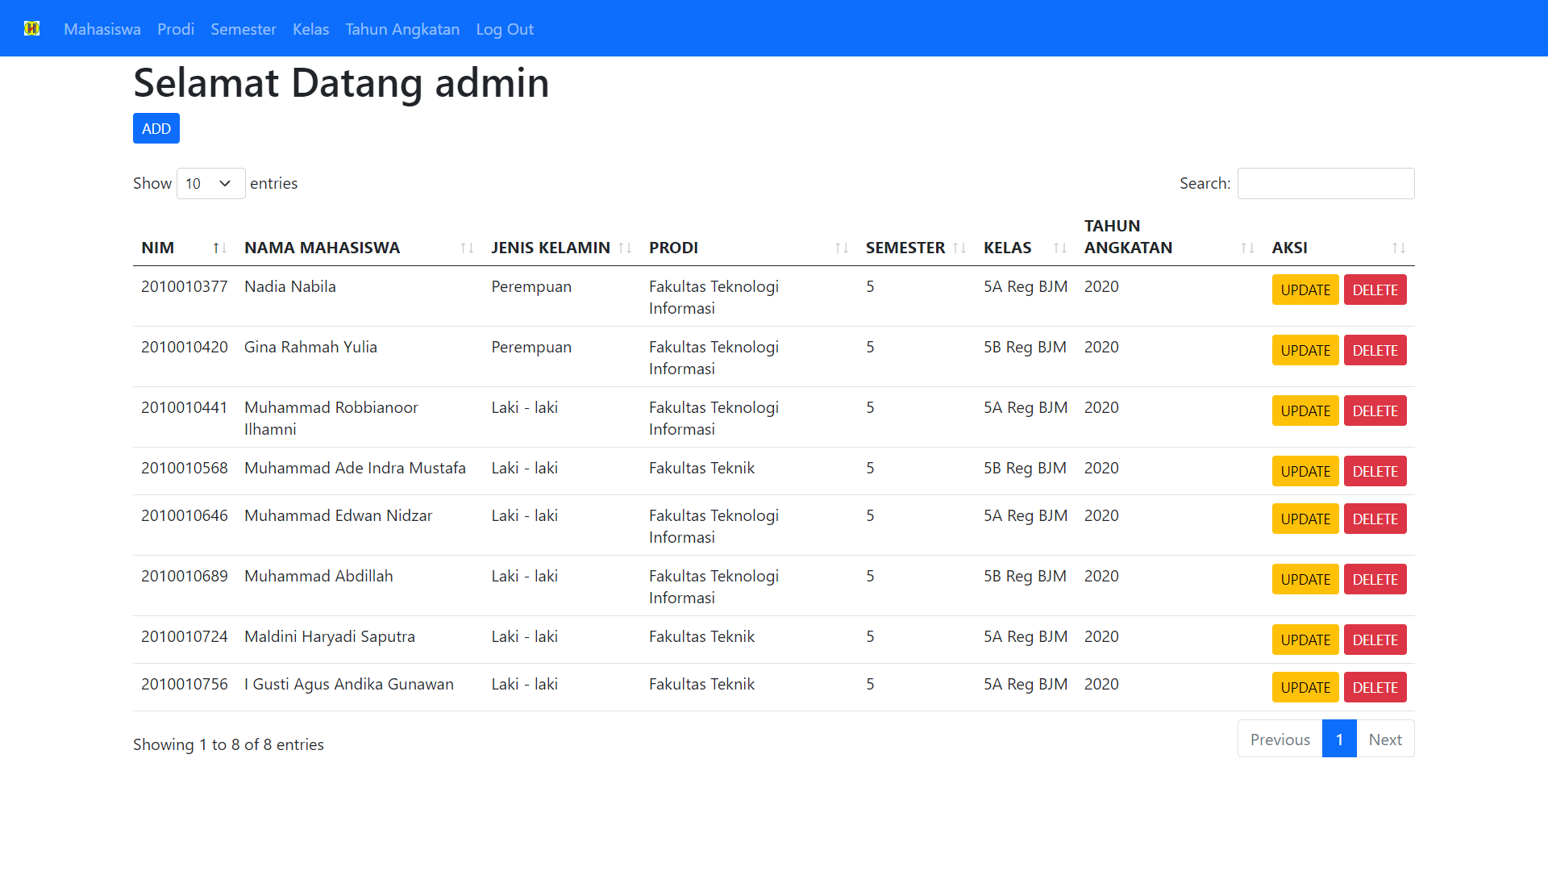
Task: Click the yellow logo in the navbar
Action: tap(32, 27)
